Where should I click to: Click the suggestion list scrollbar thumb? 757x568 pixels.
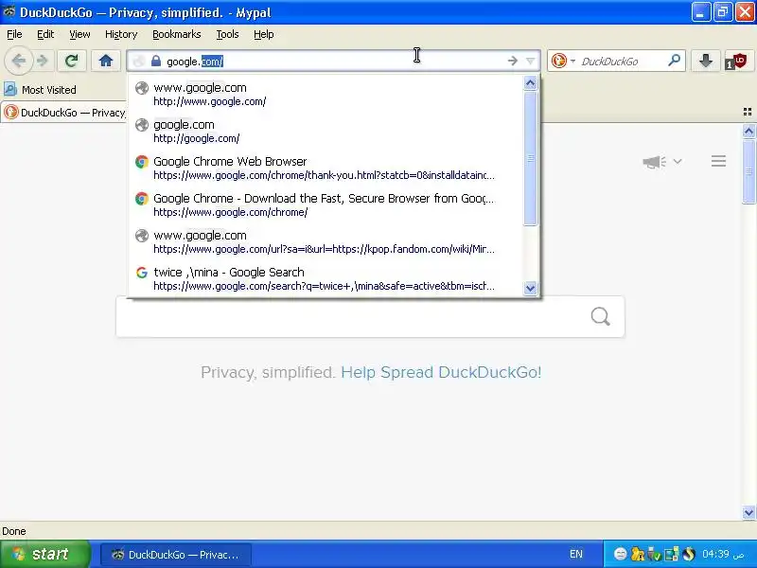530,158
